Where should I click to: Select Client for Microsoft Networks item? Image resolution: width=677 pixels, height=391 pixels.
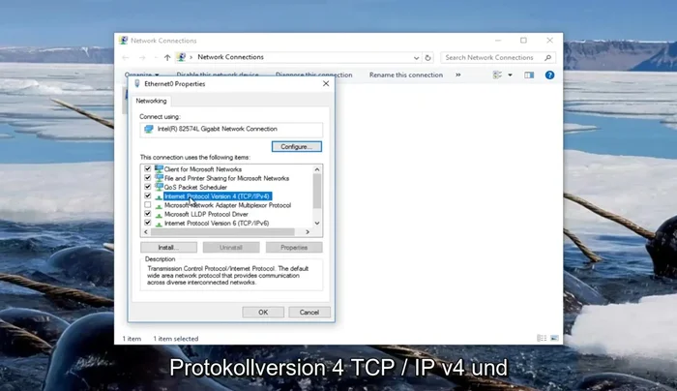tap(203, 169)
